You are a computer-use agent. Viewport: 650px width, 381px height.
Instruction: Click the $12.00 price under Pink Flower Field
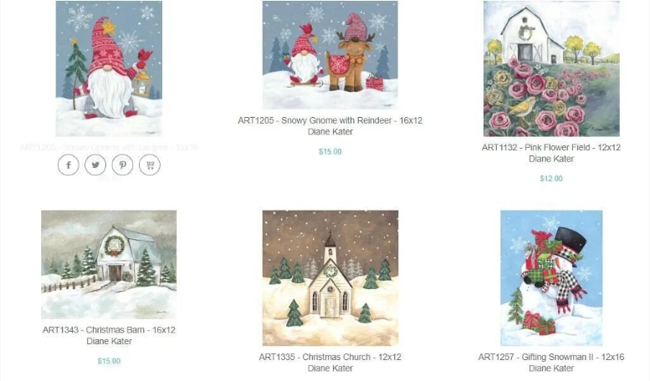551,179
